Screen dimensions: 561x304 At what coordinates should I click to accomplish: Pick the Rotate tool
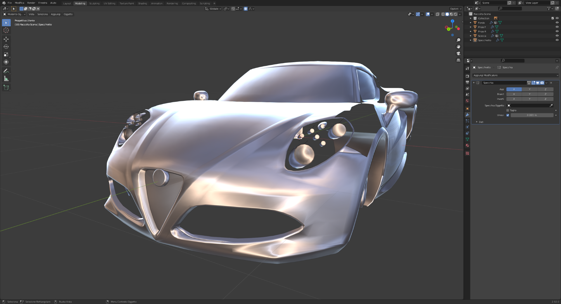point(6,47)
